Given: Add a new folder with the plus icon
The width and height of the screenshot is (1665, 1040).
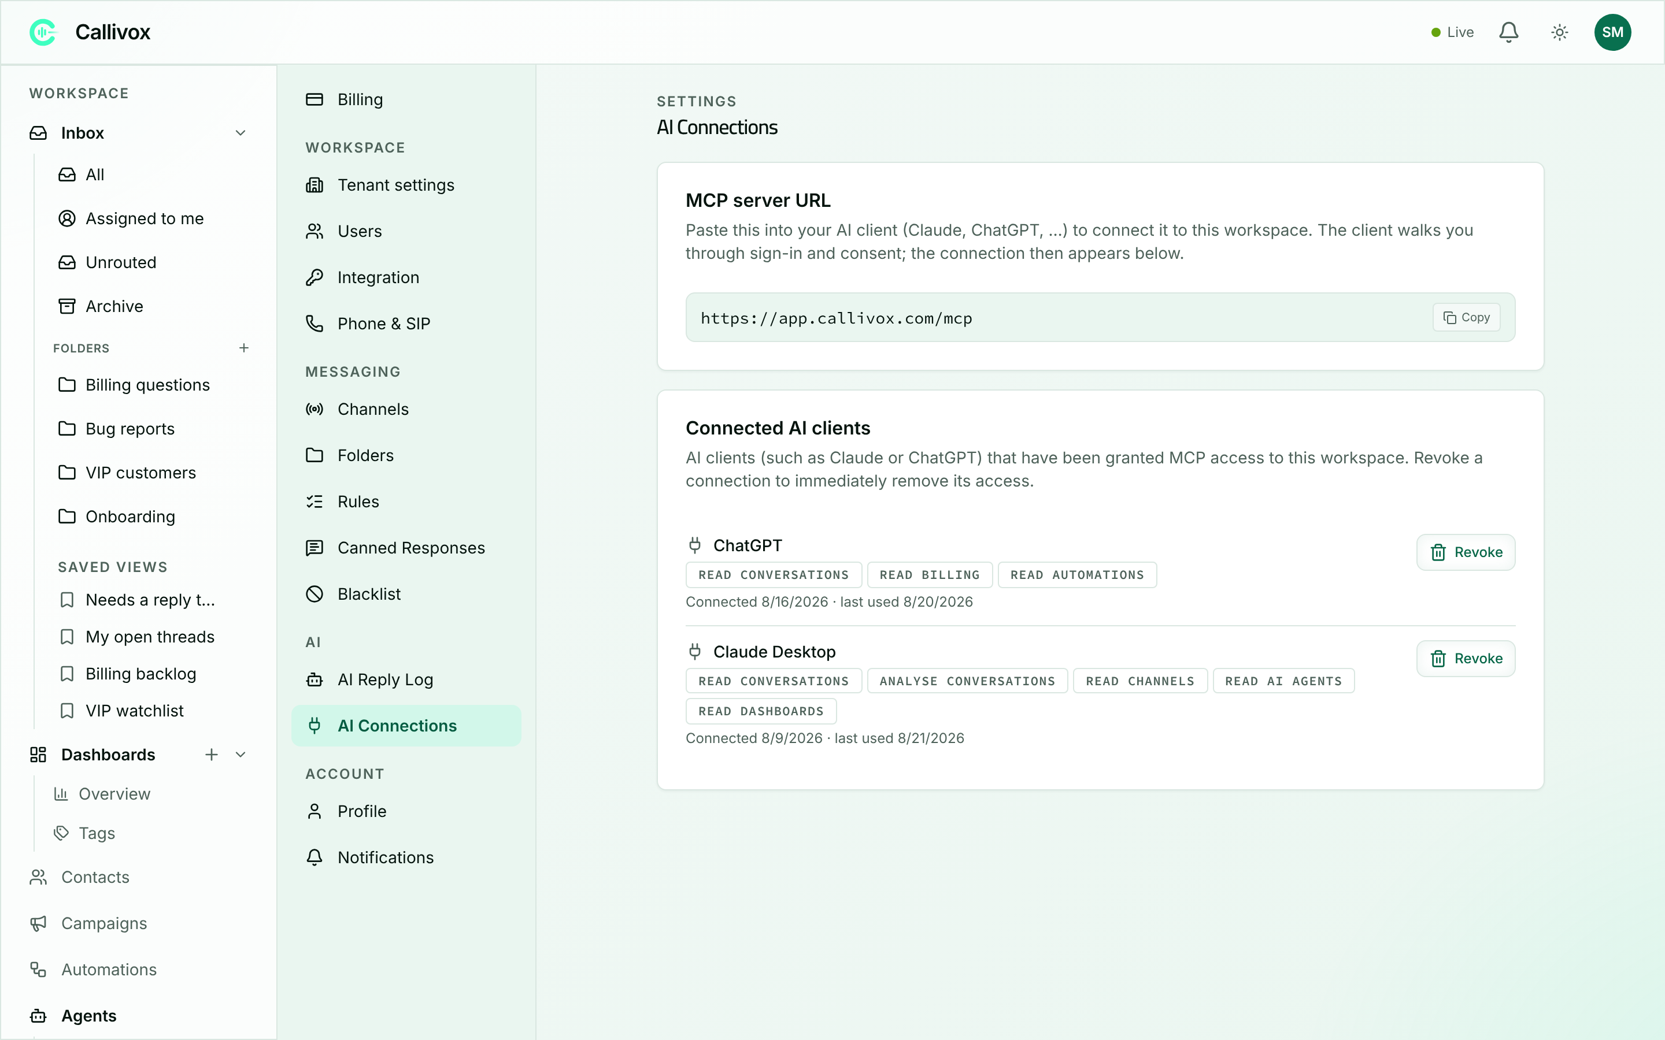Looking at the screenshot, I should (x=243, y=348).
